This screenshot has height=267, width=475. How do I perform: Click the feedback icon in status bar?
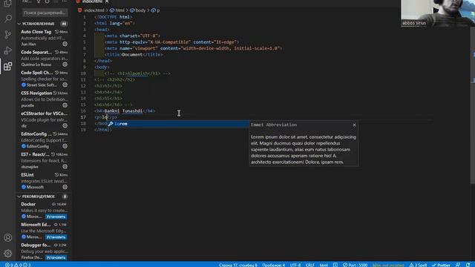pos(458,265)
